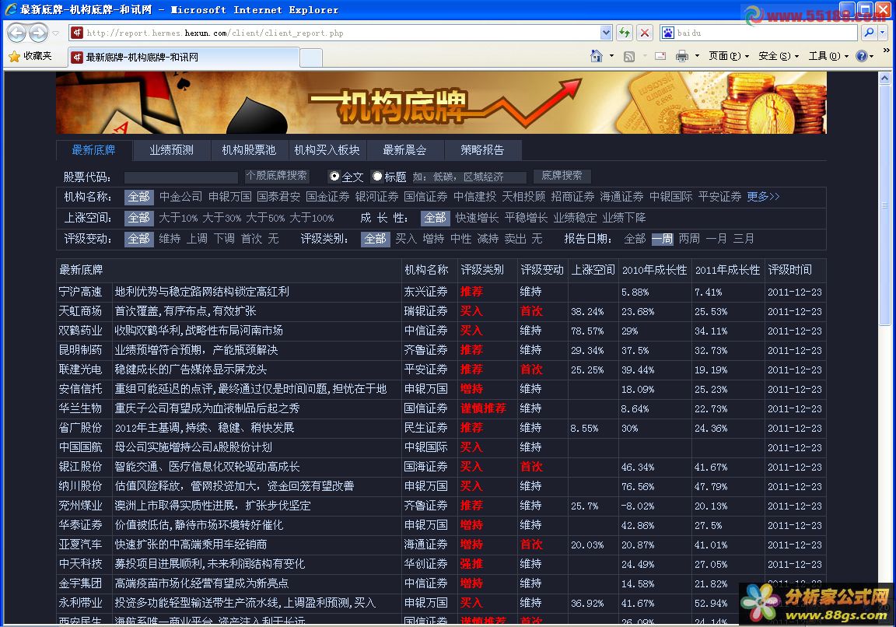Expand the command bar overflow chevron
896x627 pixels.
tap(887, 51)
